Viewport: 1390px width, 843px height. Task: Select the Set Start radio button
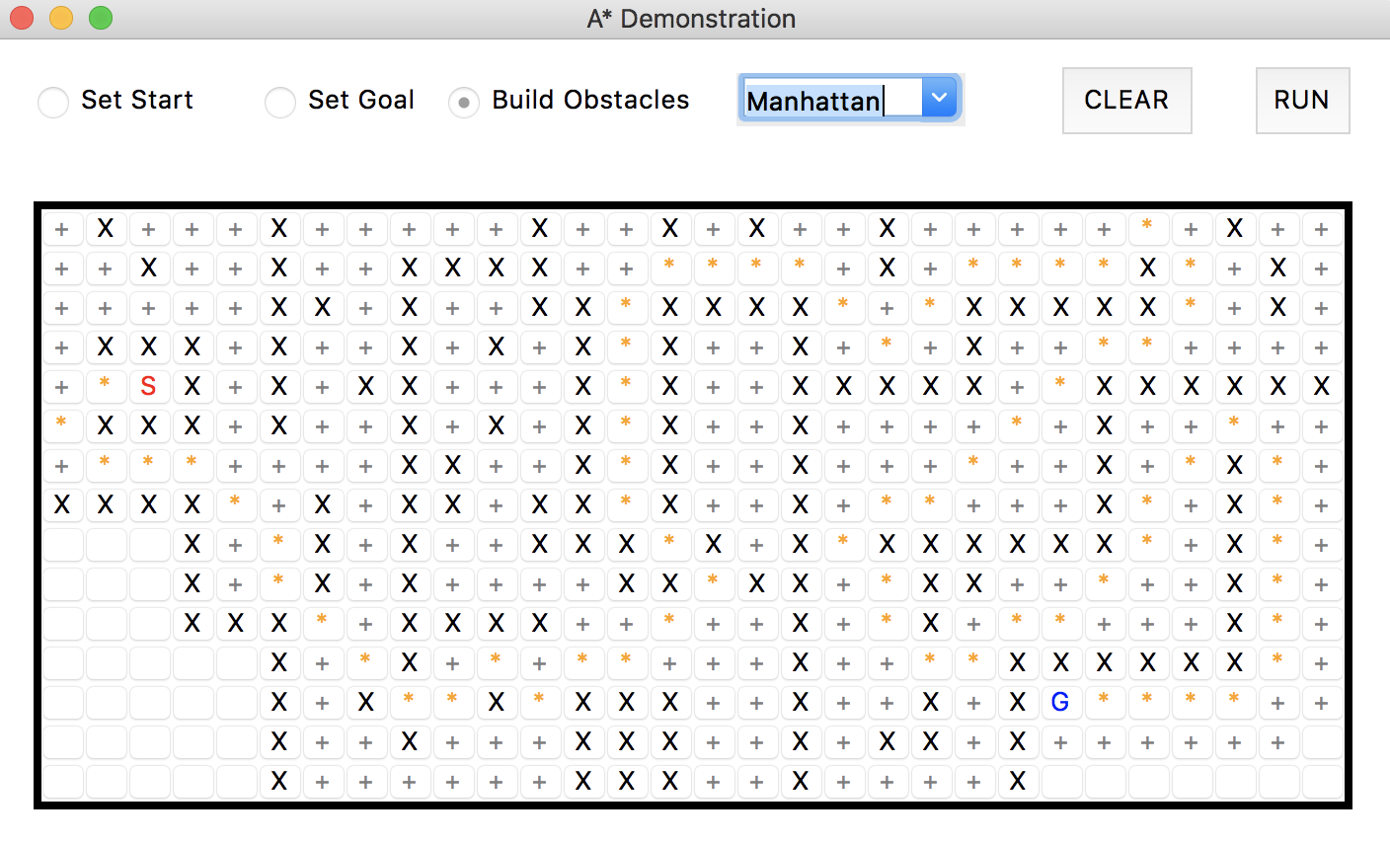(53, 102)
